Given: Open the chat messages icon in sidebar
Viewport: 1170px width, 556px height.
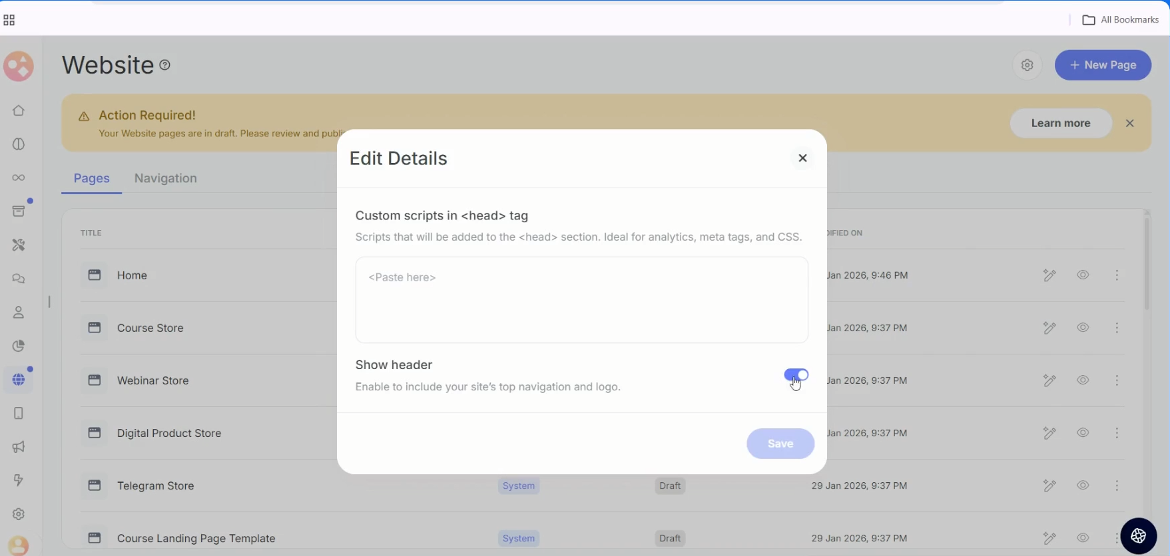Looking at the screenshot, I should coord(19,279).
